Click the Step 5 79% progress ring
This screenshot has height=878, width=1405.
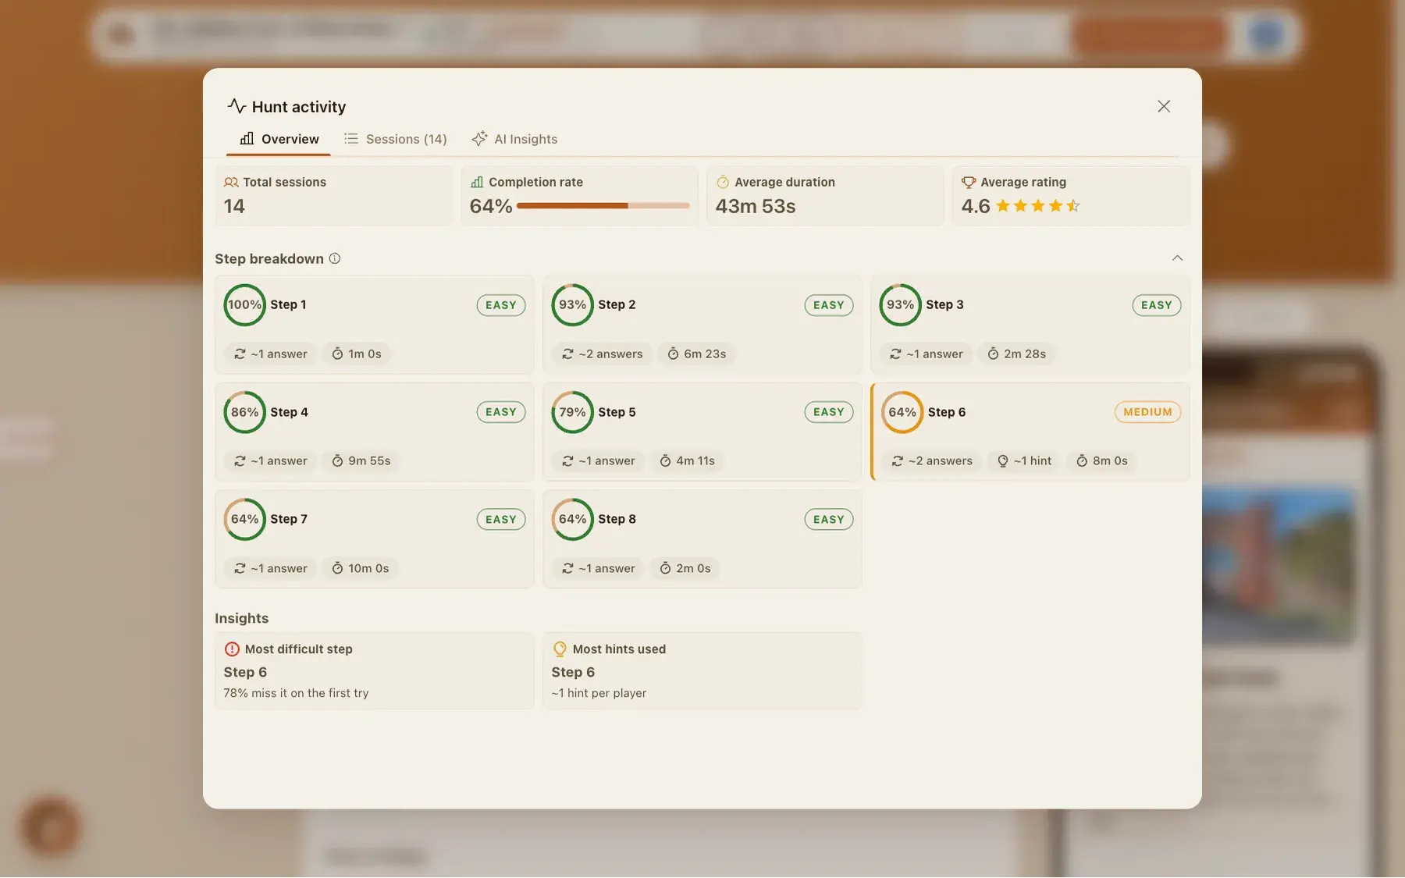coord(572,412)
